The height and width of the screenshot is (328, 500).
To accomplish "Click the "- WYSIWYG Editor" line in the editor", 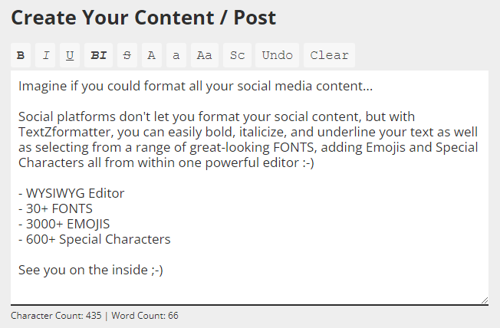I will [x=71, y=193].
